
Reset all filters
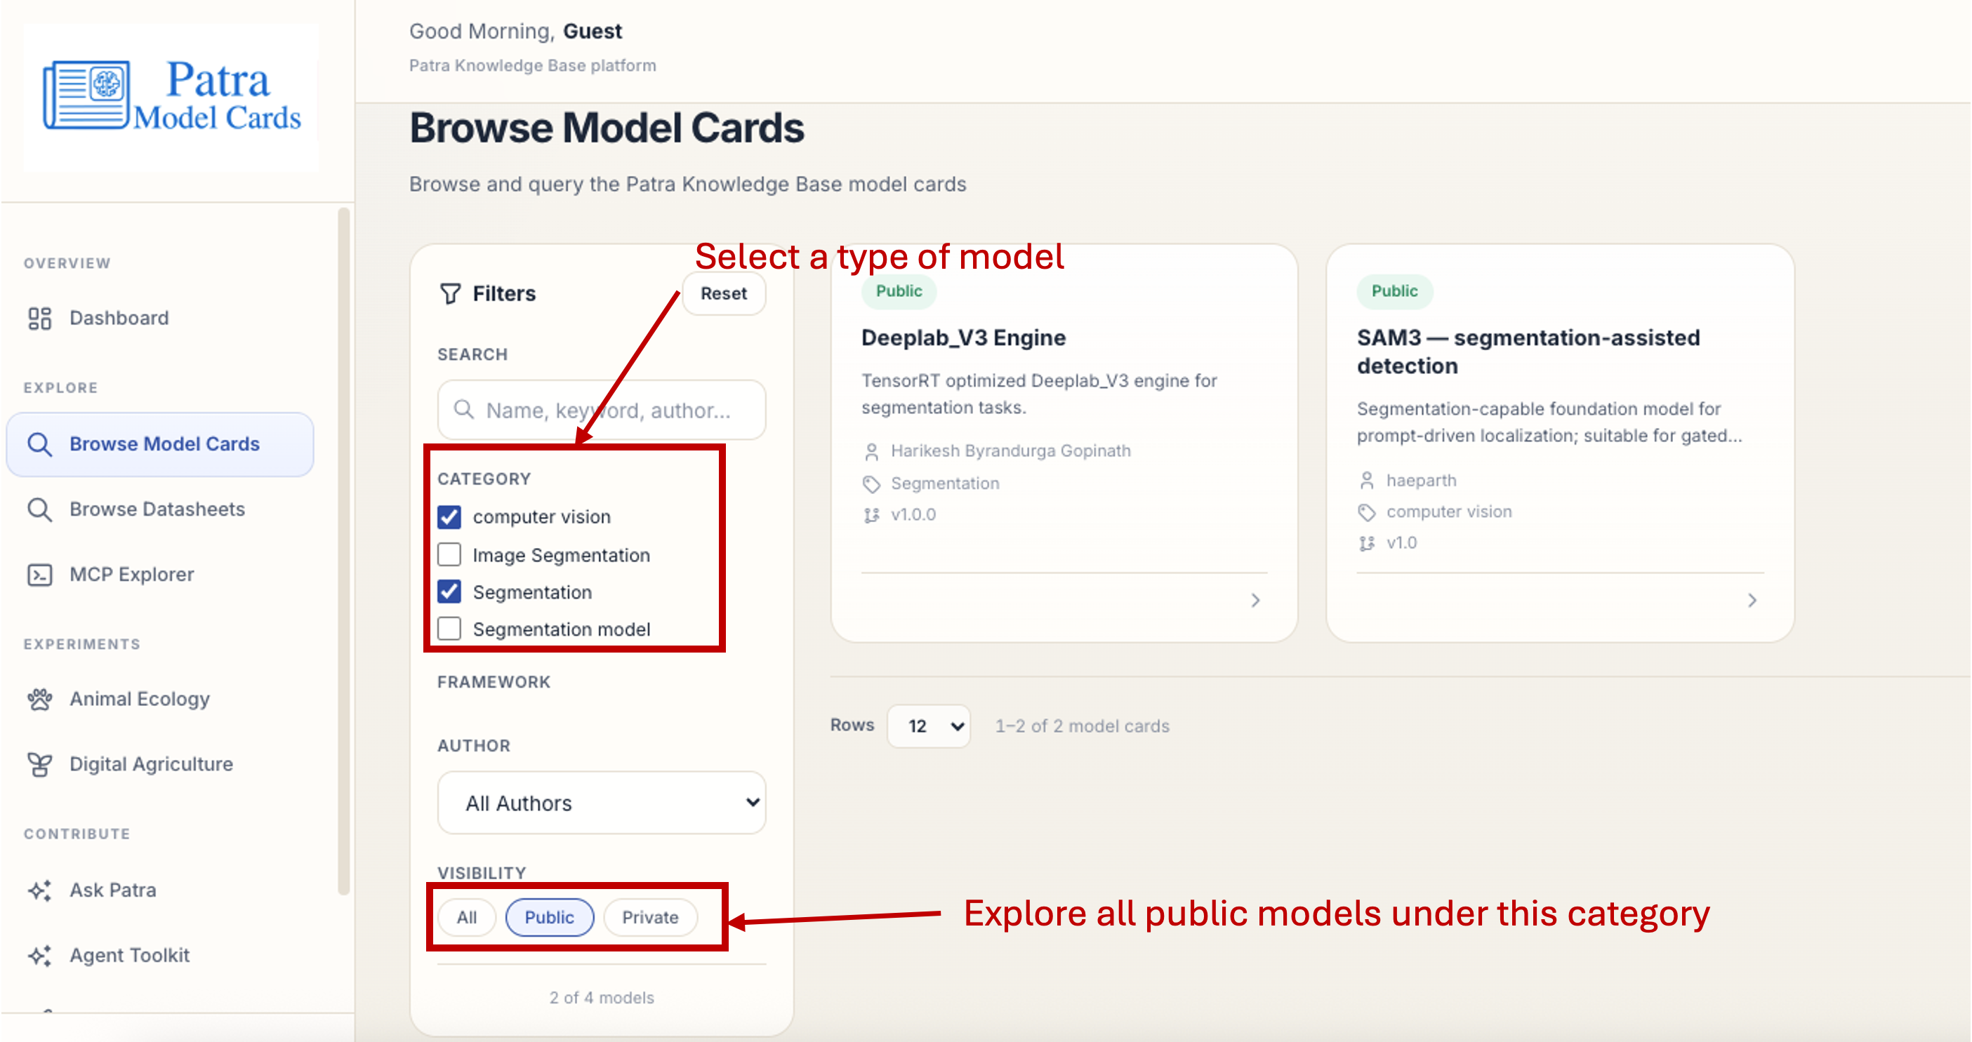tap(723, 294)
